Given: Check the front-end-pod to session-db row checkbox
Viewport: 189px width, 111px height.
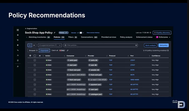Looking at the screenshot, I should (x=35, y=70).
